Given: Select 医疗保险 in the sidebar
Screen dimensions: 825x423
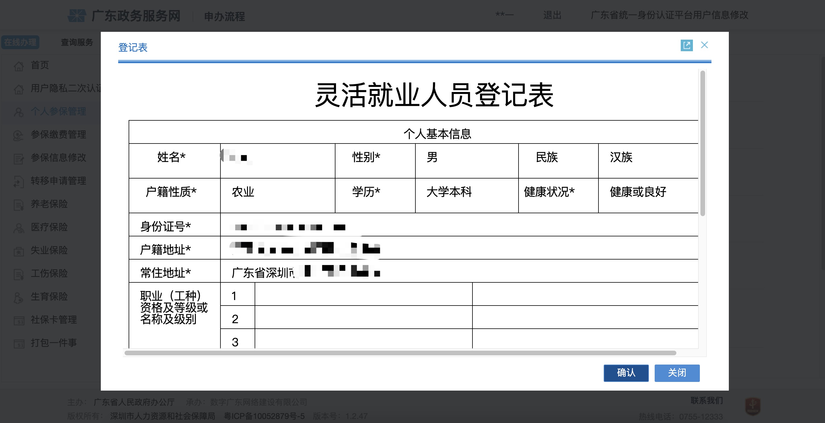Looking at the screenshot, I should [x=49, y=227].
